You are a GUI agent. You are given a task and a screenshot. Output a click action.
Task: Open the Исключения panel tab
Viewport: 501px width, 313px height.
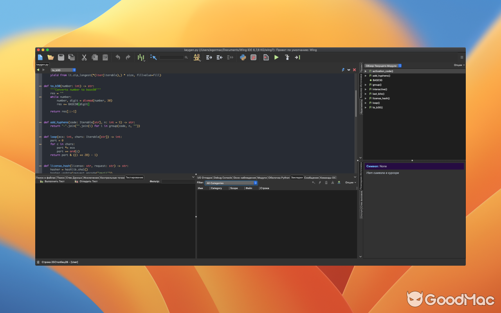click(x=90, y=177)
